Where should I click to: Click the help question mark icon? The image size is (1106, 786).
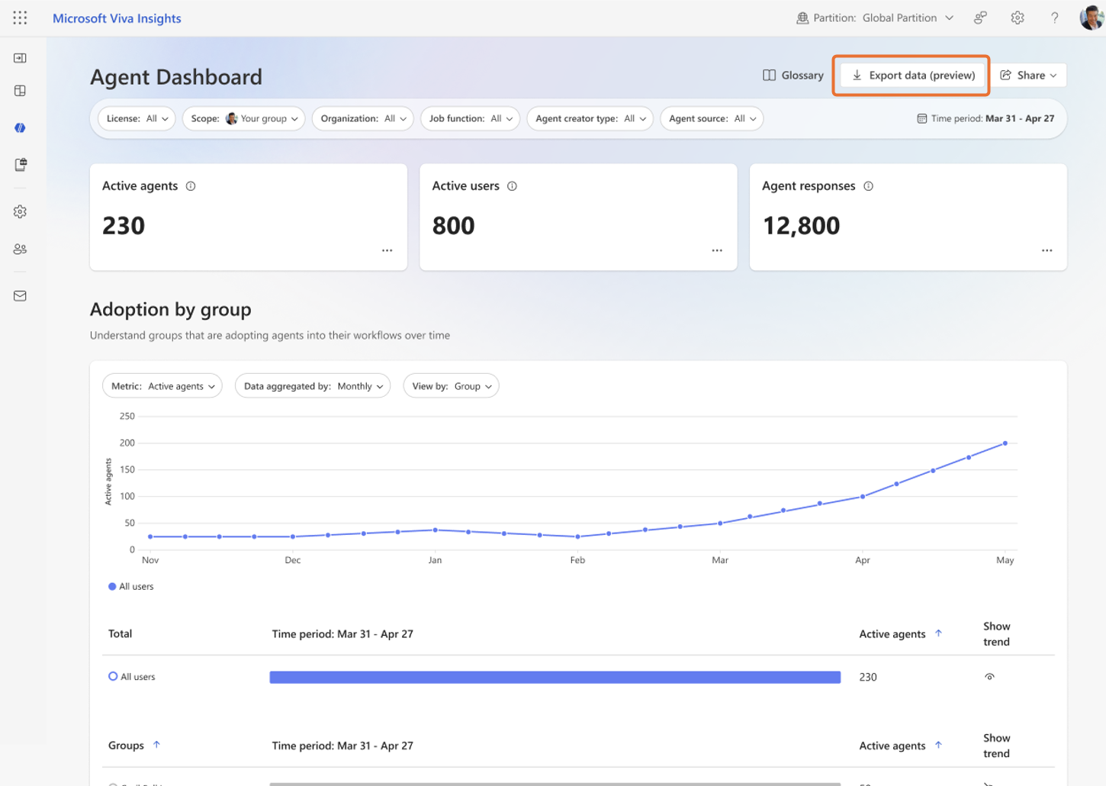(1054, 18)
